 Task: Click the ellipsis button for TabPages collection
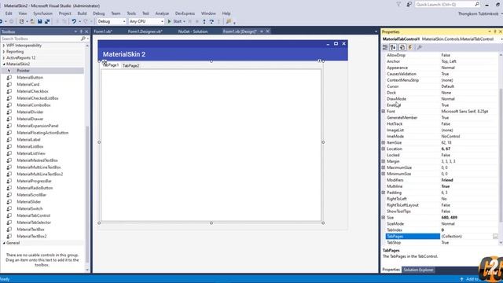coord(495,237)
